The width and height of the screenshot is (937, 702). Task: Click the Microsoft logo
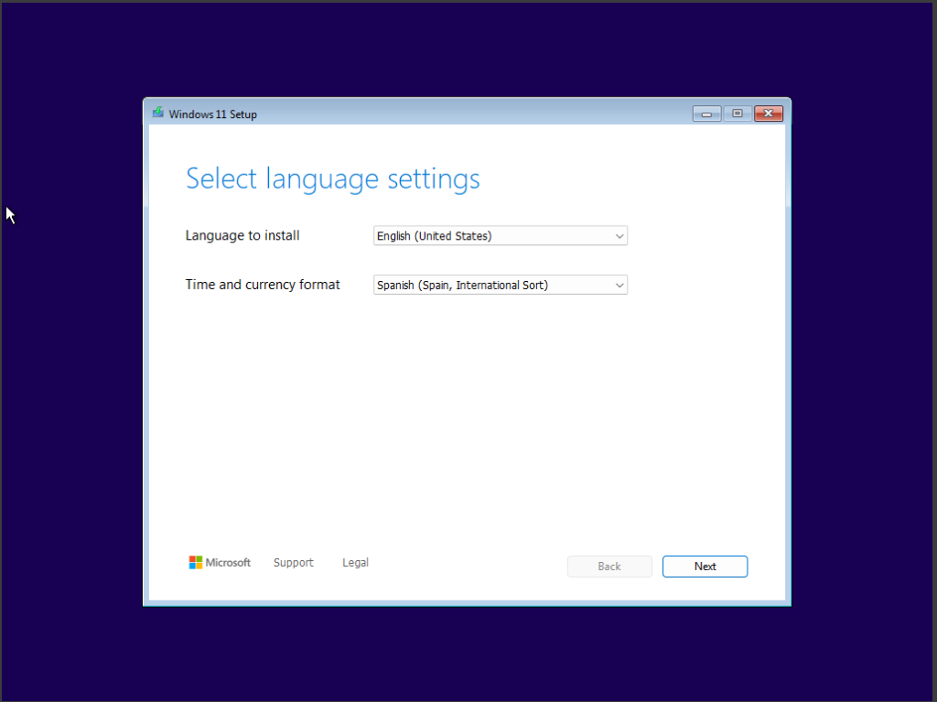(220, 563)
